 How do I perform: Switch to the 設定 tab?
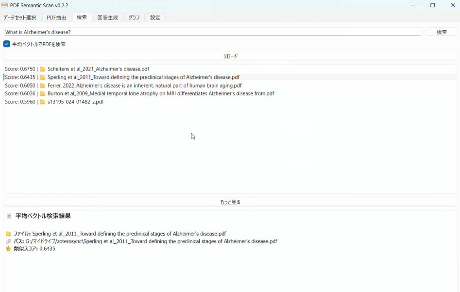155,18
